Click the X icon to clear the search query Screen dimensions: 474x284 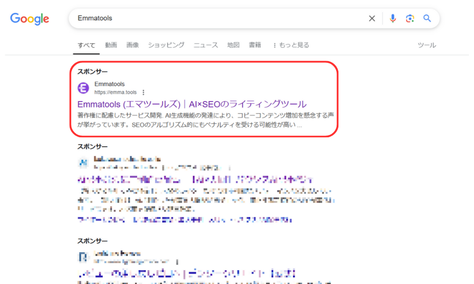[x=372, y=18]
